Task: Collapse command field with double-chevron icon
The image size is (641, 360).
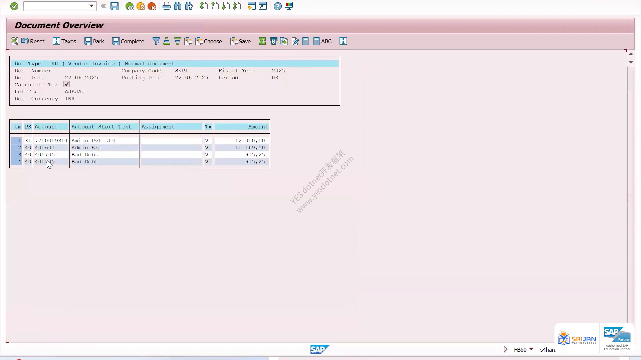Action: (103, 6)
